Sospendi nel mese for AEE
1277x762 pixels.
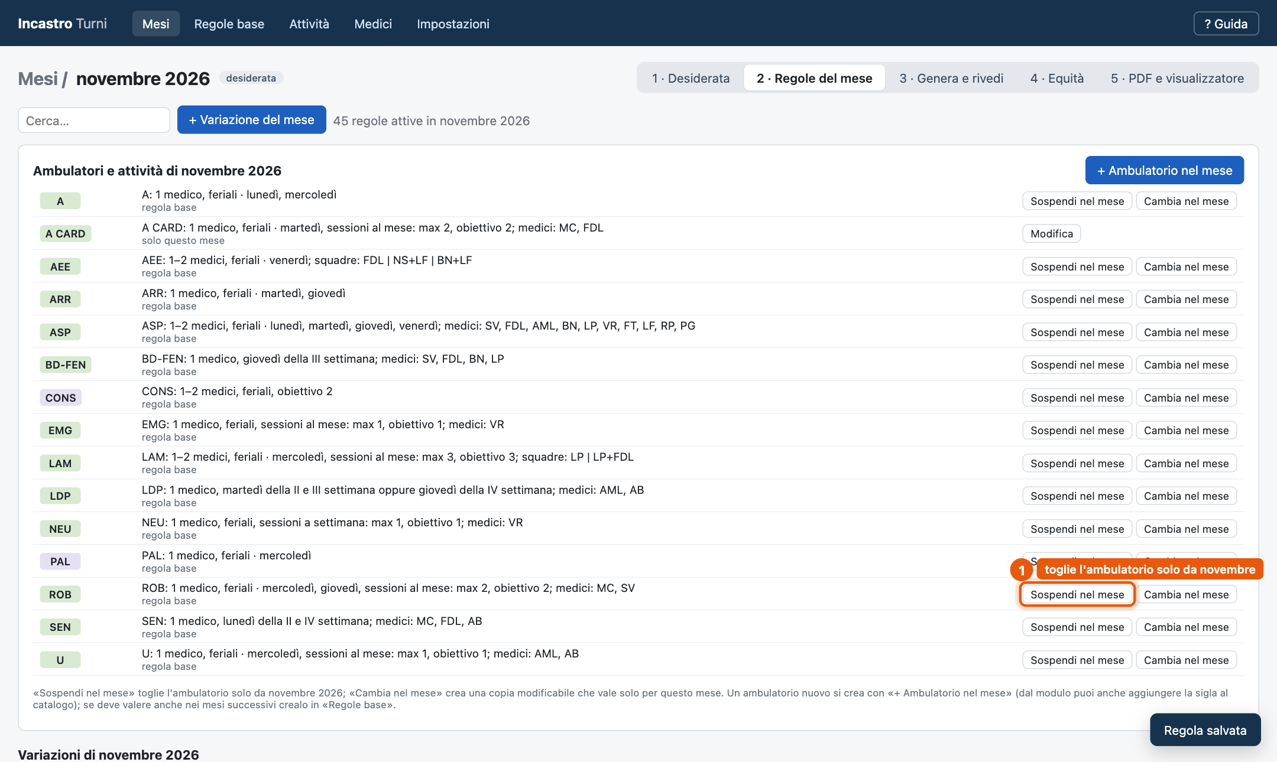tap(1077, 266)
